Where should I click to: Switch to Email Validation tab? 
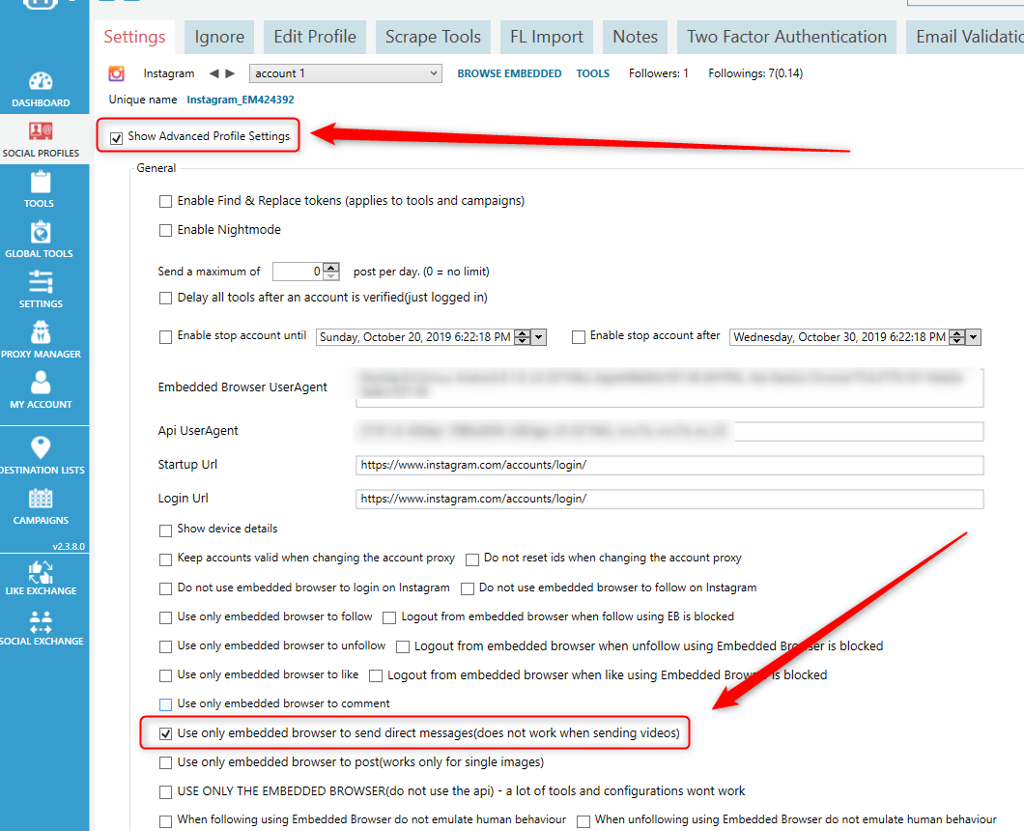(x=965, y=37)
